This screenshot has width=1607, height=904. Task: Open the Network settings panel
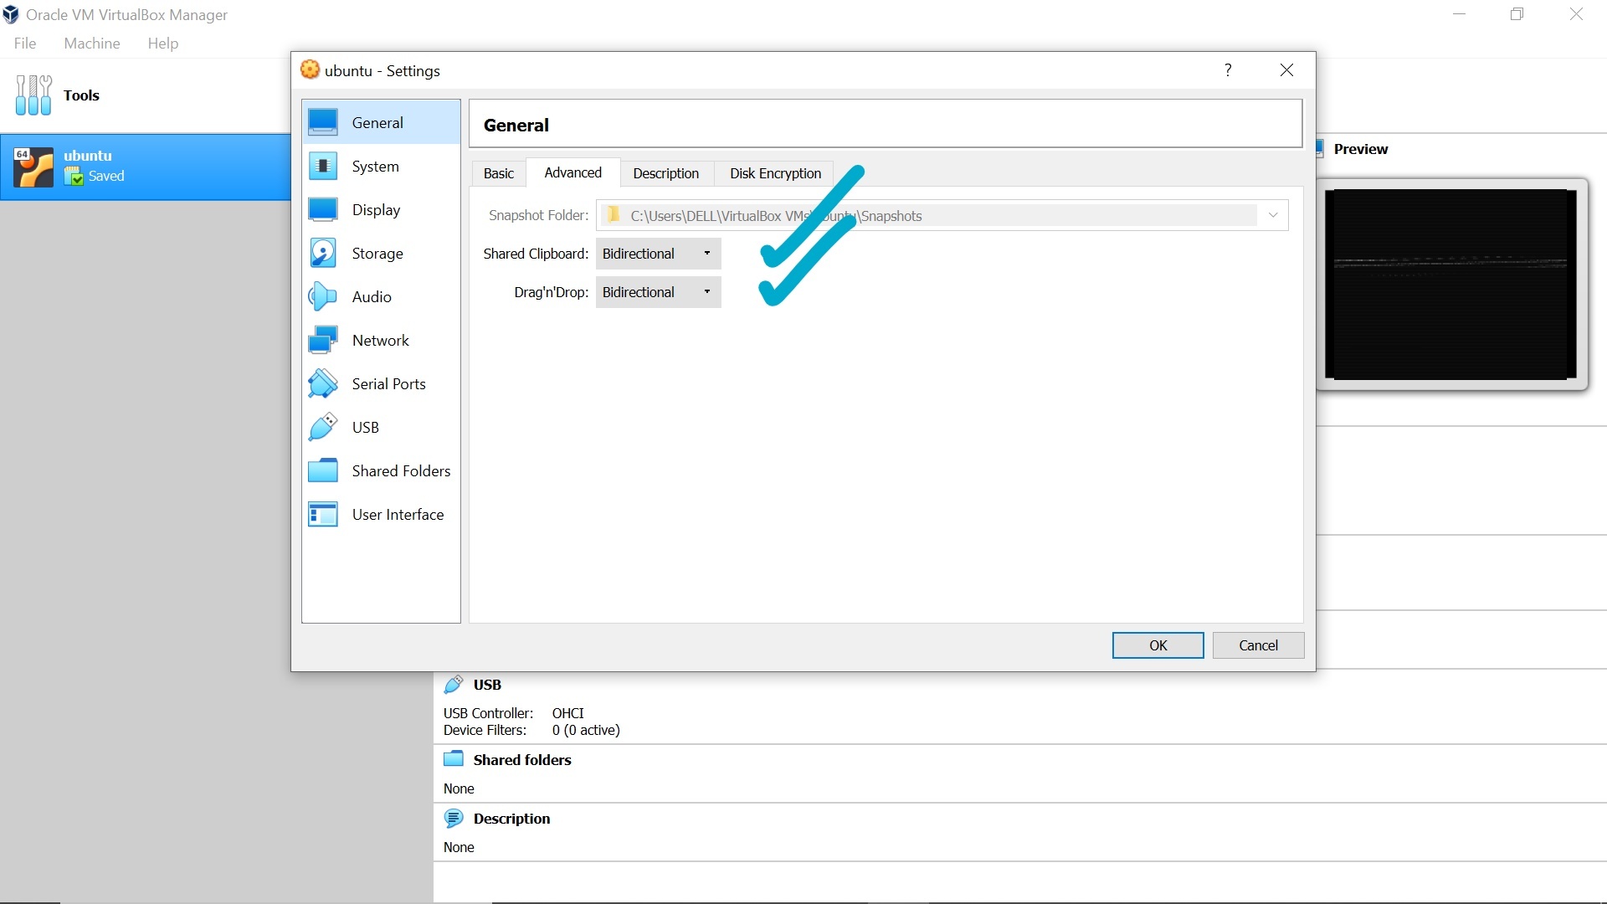(x=381, y=340)
